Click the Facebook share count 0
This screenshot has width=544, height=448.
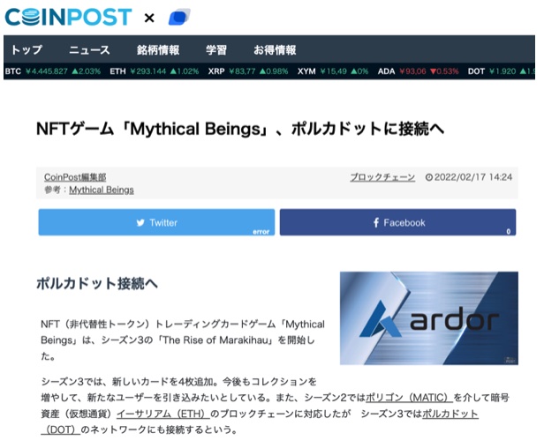point(509,231)
